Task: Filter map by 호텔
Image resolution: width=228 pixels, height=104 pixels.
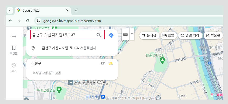Action: coord(169,35)
